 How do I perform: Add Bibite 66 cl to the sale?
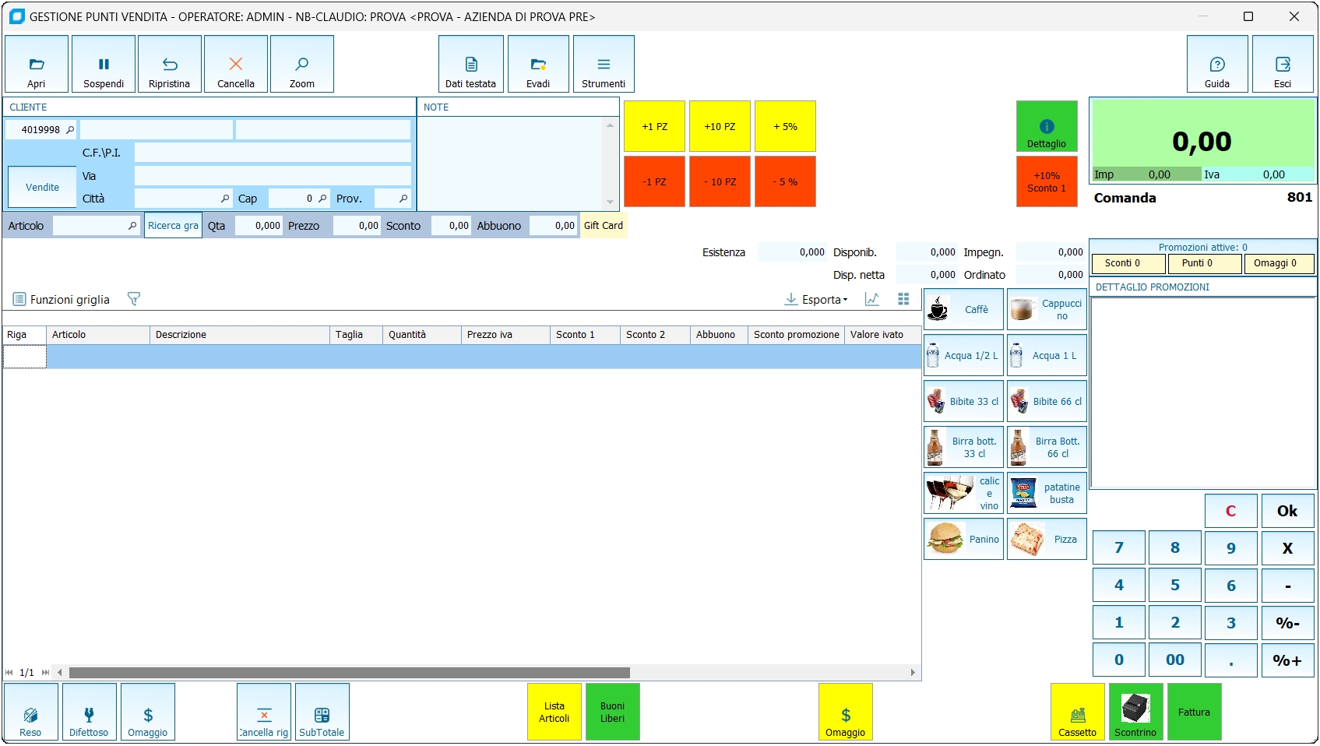tap(1047, 402)
